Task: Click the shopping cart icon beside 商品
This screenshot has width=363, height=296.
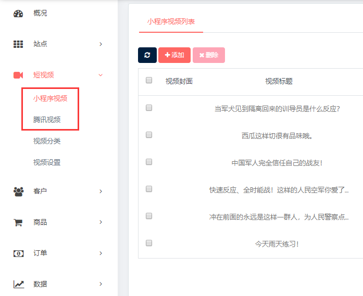Action: pos(18,223)
